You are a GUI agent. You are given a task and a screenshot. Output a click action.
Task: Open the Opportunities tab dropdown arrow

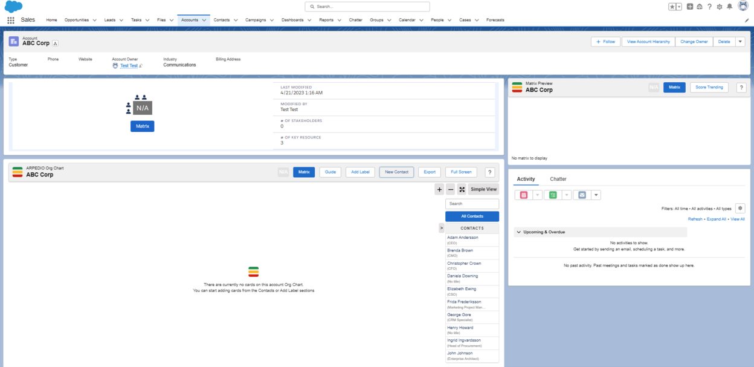94,20
